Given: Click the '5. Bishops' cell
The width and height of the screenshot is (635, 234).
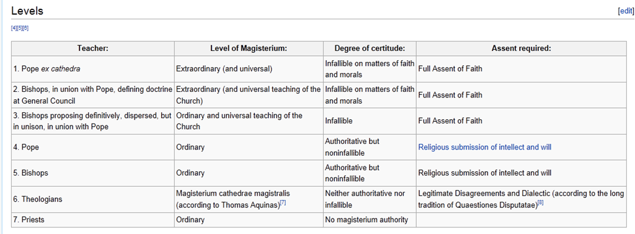Looking at the screenshot, I should [x=93, y=173].
